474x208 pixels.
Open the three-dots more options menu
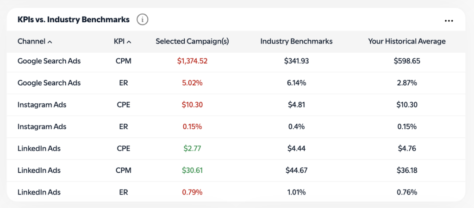[449, 20]
